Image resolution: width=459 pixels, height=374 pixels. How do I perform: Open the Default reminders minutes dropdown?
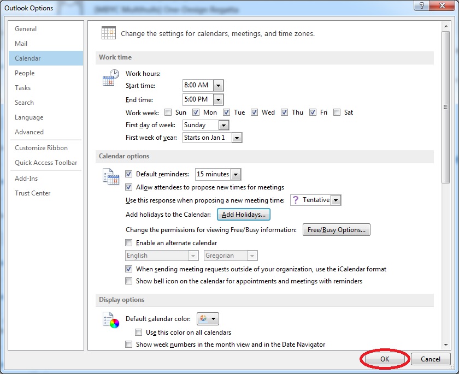[236, 175]
